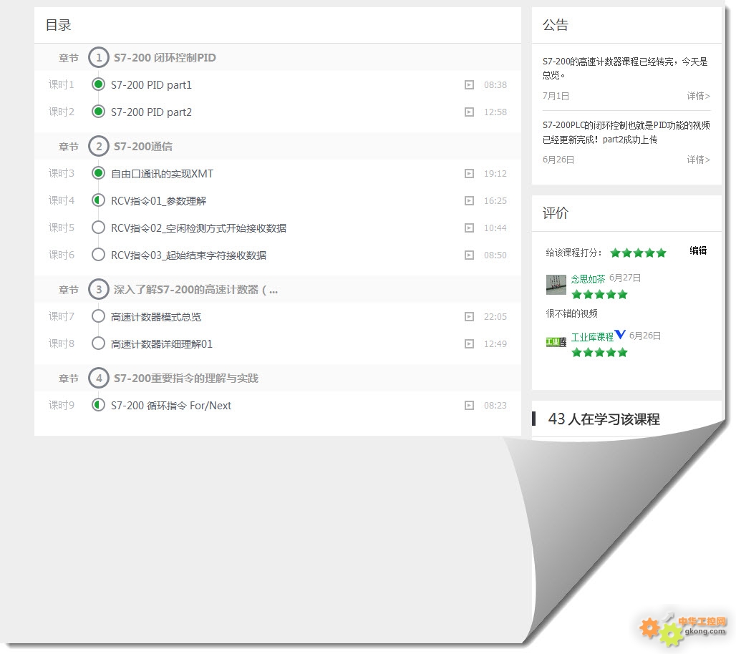Open lesson RCV指令02_空闲检测方式开始接收数据

(x=198, y=228)
